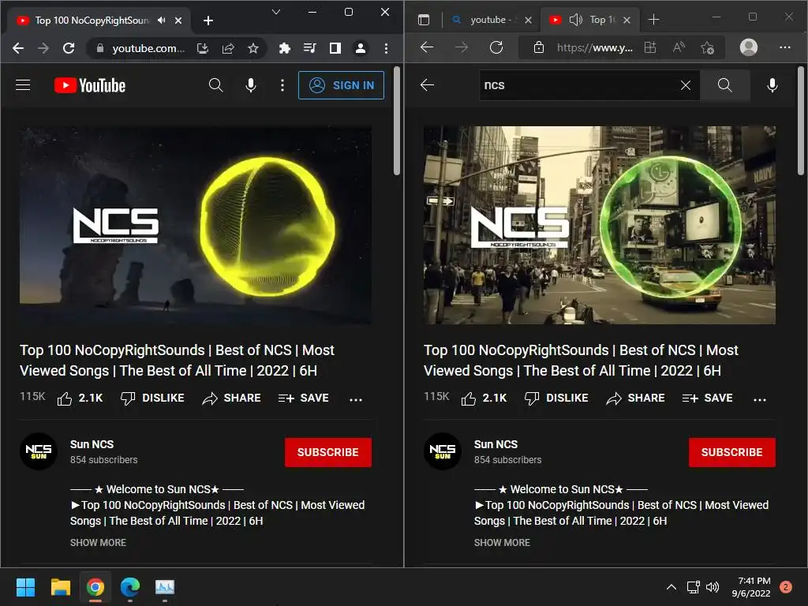Open Edge Settings and more menu
This screenshot has width=808, height=606.
785,47
